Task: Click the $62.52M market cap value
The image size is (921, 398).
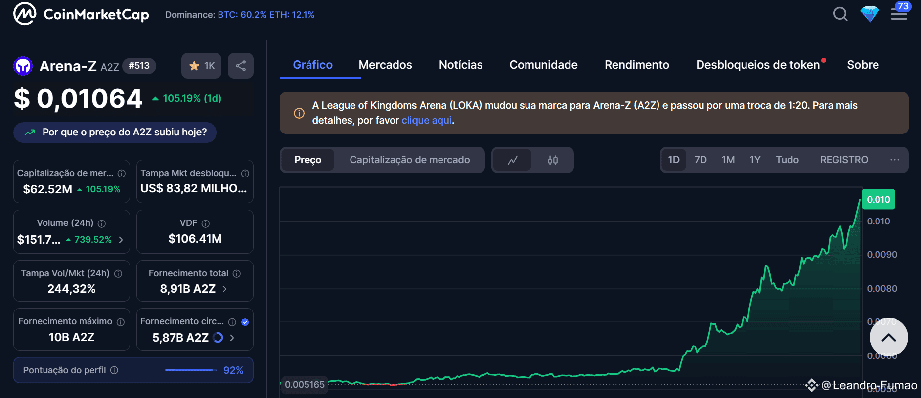Action: point(47,189)
